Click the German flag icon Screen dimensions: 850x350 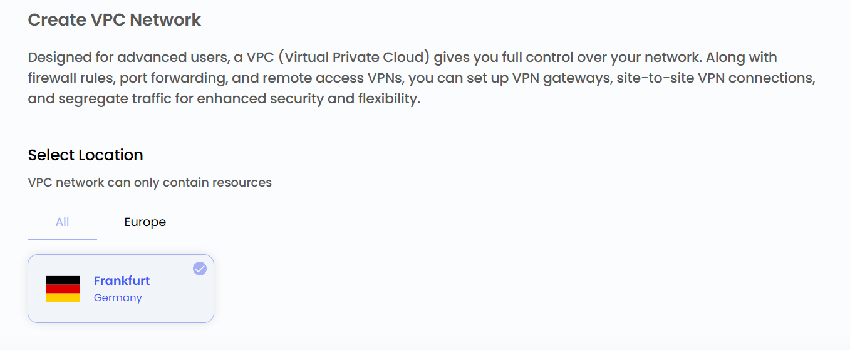pos(63,289)
